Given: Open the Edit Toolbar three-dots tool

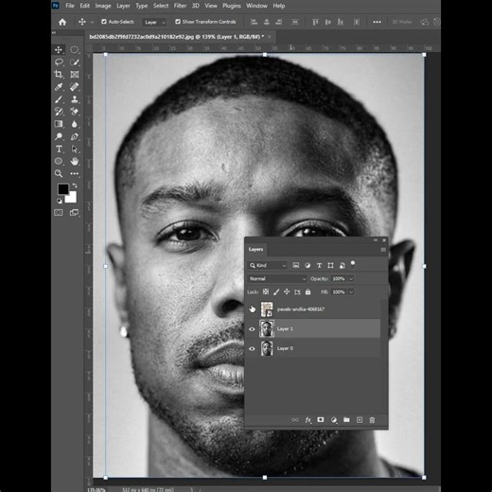Looking at the screenshot, I should 75,173.
